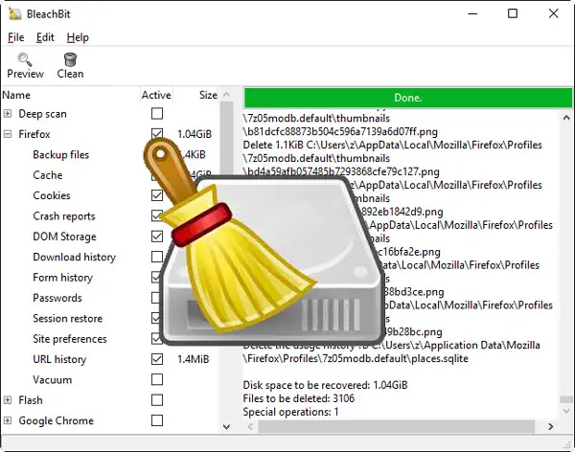Click the log horizontal scroll-left arrow

(250, 427)
